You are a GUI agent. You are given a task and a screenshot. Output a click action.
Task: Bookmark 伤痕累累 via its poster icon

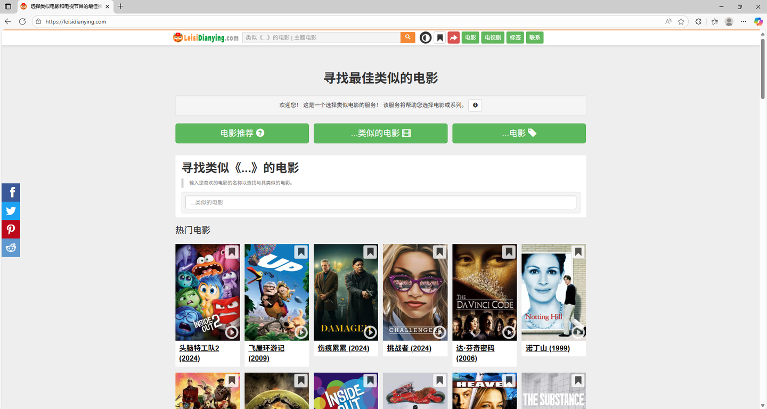click(370, 252)
